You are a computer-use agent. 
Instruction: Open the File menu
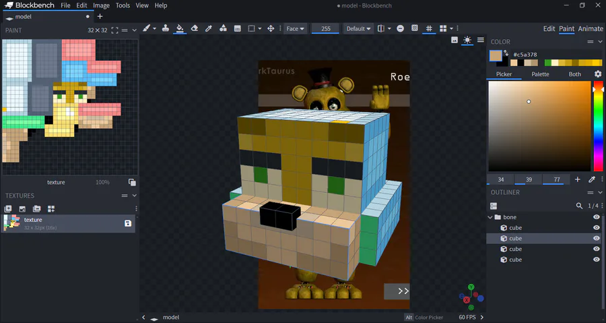pyautogui.click(x=66, y=5)
